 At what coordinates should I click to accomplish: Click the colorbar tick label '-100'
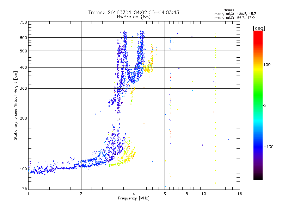point(268,147)
